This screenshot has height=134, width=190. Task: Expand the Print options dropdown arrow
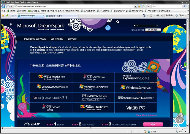tap(161, 16)
